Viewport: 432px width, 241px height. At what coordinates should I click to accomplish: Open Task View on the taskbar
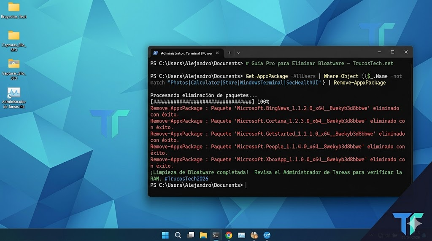pos(191,235)
